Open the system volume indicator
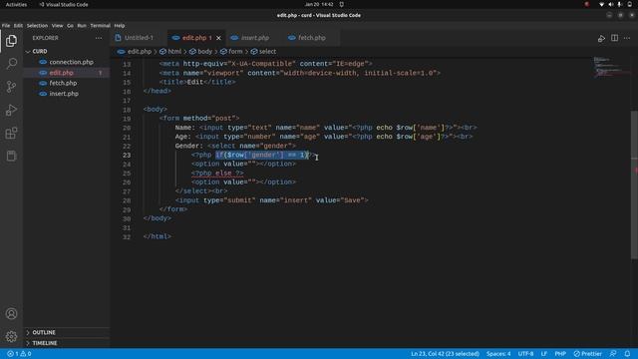638x359 pixels. tap(610, 4)
